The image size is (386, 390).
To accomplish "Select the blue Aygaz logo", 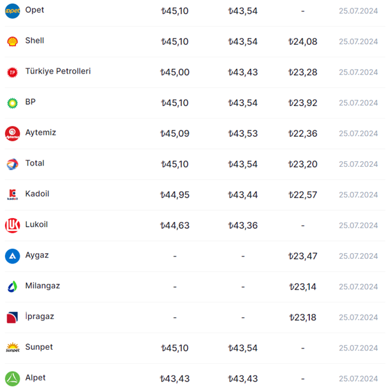I will (x=12, y=256).
